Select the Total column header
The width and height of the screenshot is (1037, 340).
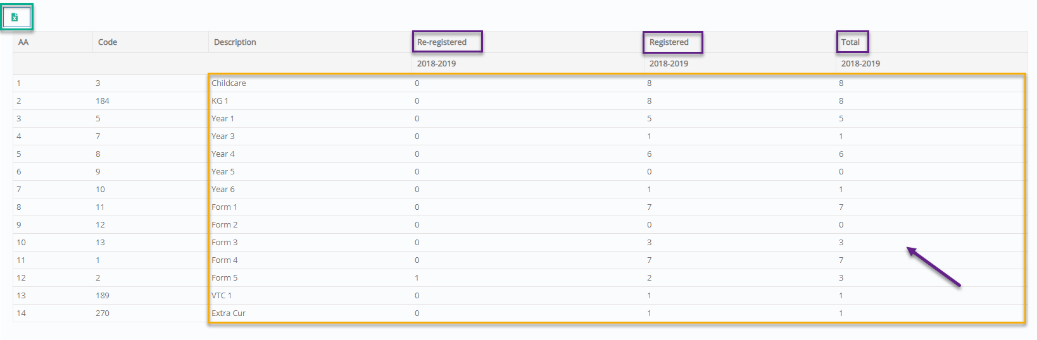(x=850, y=42)
